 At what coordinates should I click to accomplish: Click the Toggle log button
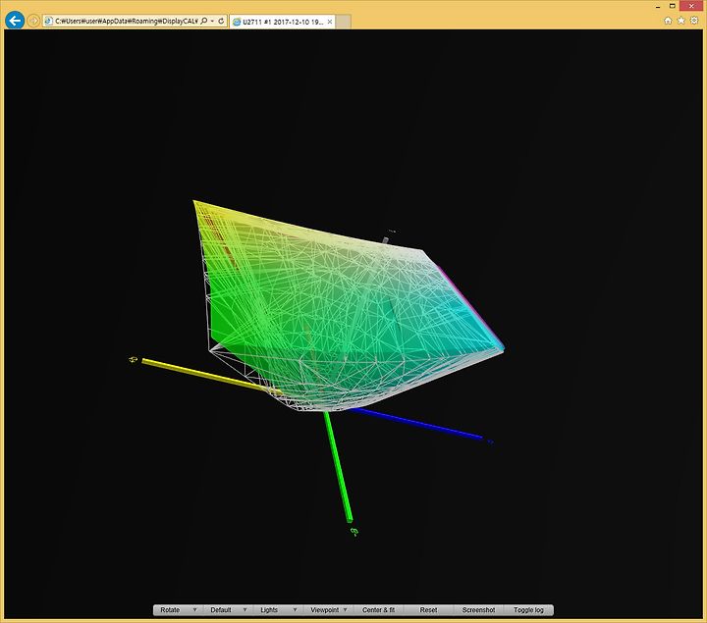pos(528,610)
